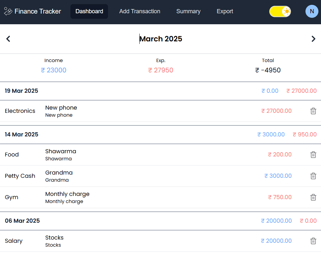The width and height of the screenshot is (321, 278).
Task: Select the Salary category label
Action: pos(14,241)
